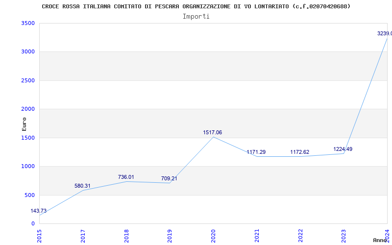This screenshot has height=245, width=392.
Task: Click the y-axis value 3000
Action: pos(28,52)
